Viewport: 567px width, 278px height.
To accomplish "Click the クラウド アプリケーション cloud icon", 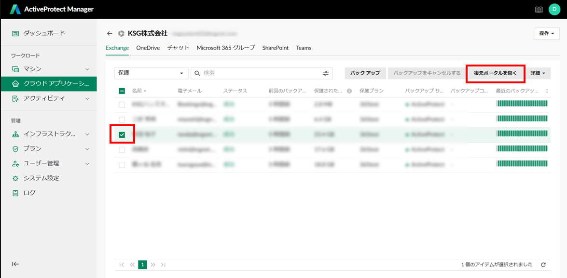I will click(15, 84).
